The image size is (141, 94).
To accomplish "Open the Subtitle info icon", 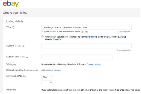I will (23, 46).
